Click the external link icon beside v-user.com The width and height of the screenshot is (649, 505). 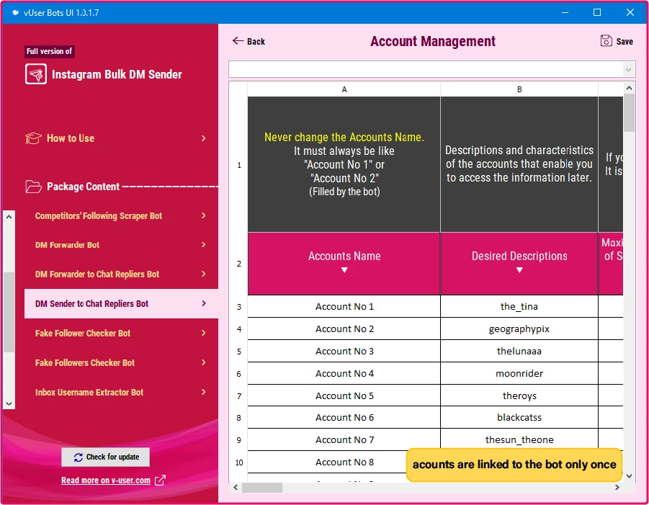160,481
